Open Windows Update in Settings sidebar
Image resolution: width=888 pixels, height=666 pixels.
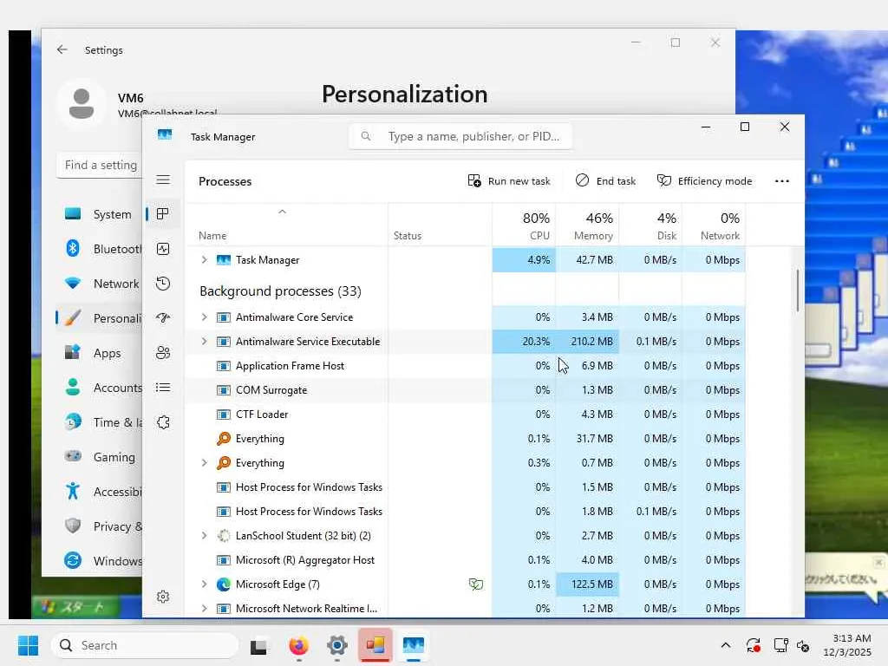99,561
